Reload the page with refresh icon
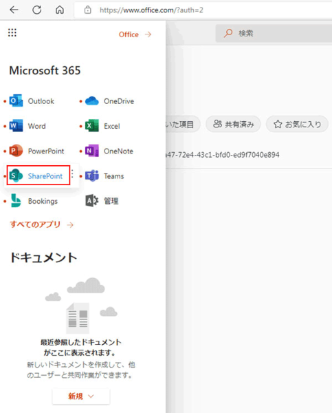The width and height of the screenshot is (332, 413). (x=37, y=10)
